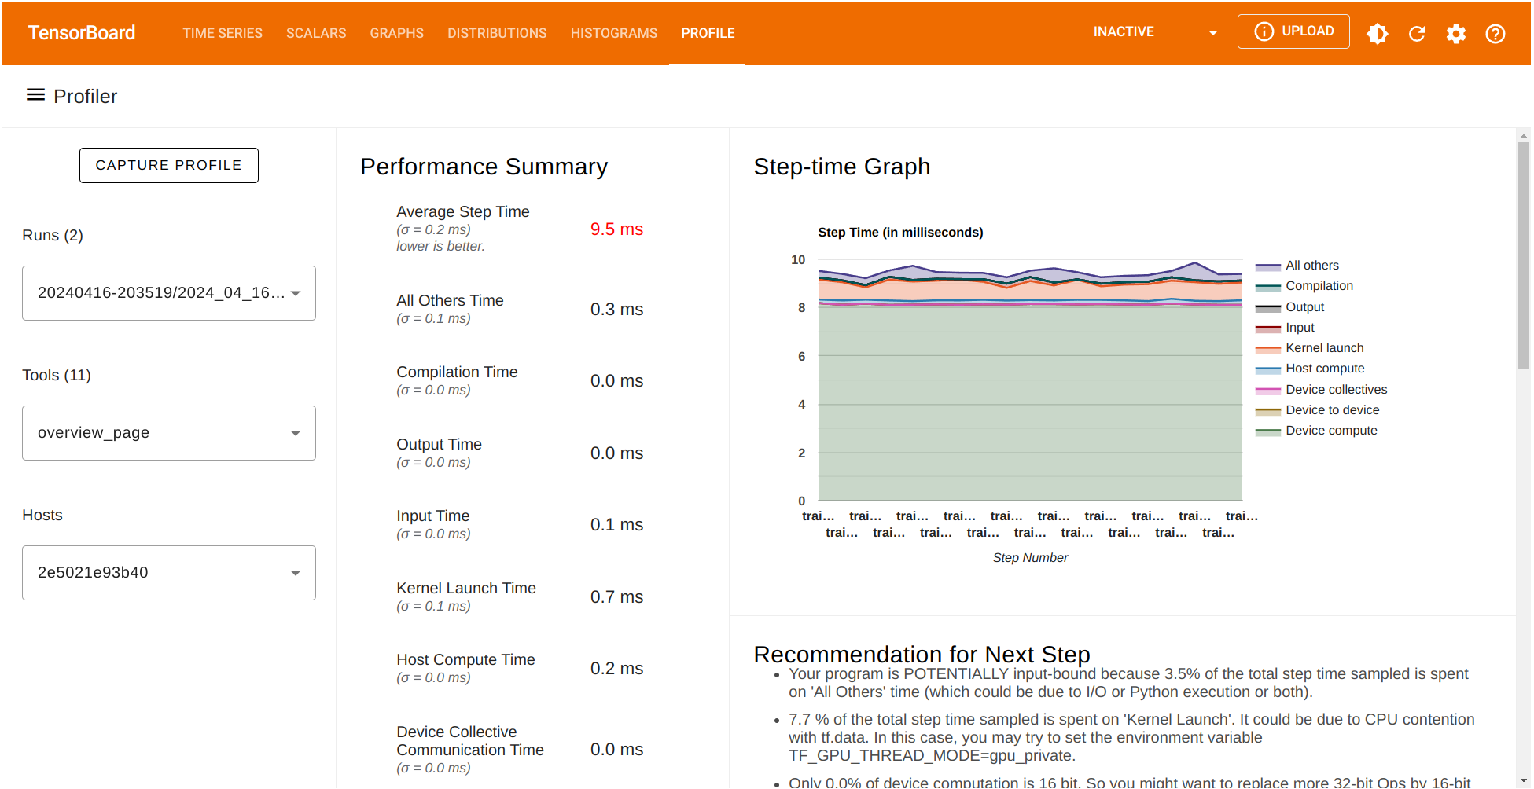
Task: Open the settings gear icon
Action: 1456,33
